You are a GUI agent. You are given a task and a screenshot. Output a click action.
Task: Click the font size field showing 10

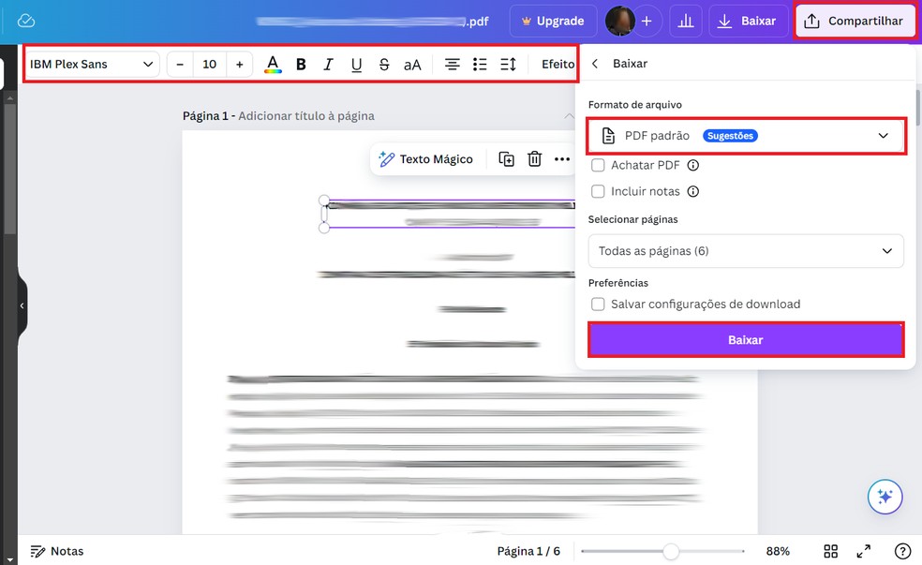pos(209,64)
